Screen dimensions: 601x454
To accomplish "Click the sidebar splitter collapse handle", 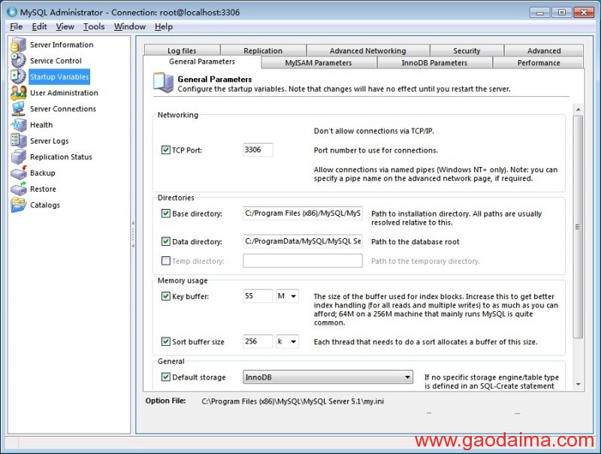I will pos(133,234).
